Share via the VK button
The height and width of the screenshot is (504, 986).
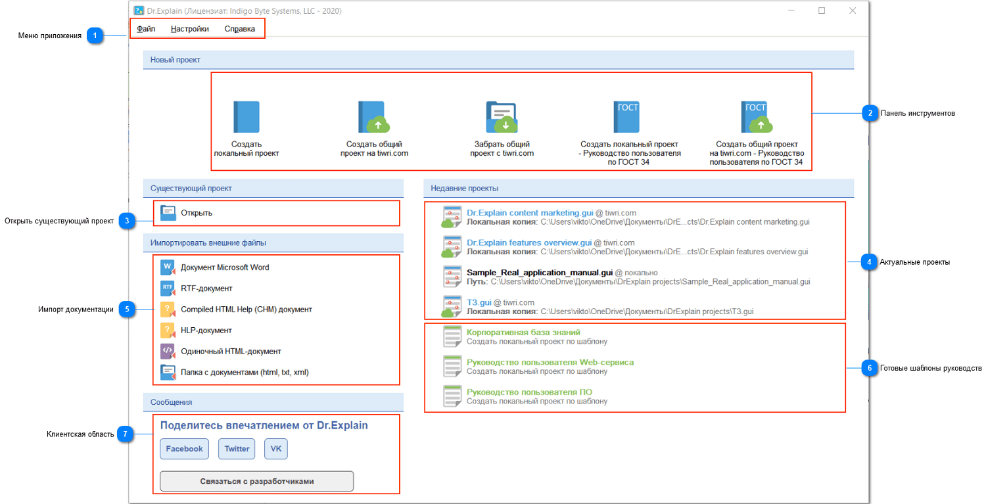(276, 449)
